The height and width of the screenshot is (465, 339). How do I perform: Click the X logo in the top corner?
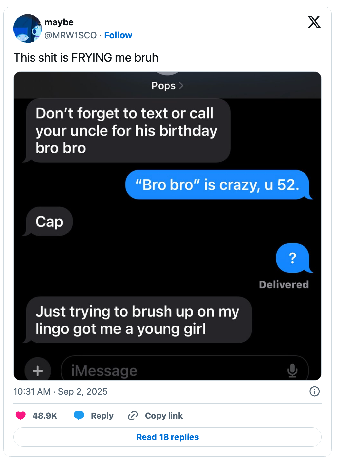click(314, 22)
